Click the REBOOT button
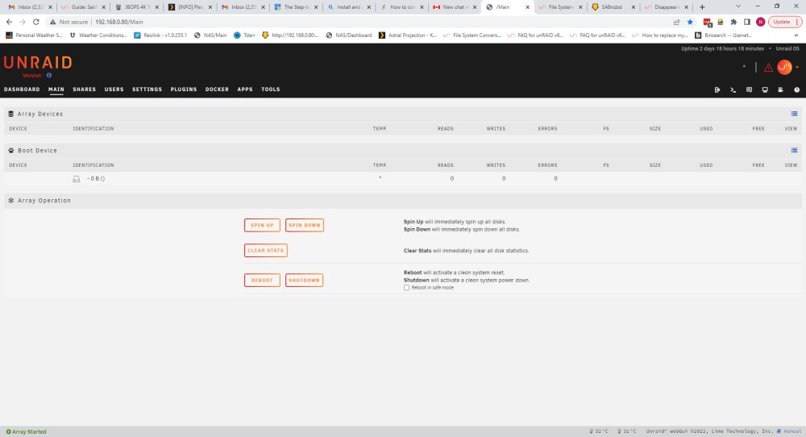Viewport: 806px width, 437px height. click(262, 281)
